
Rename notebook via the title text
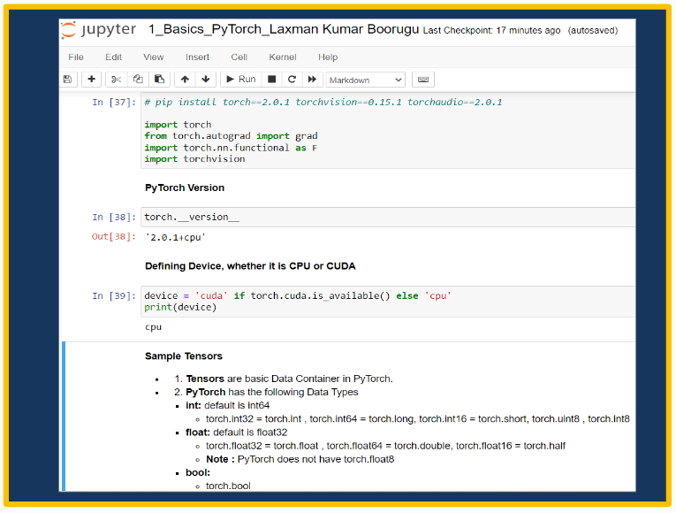click(284, 29)
